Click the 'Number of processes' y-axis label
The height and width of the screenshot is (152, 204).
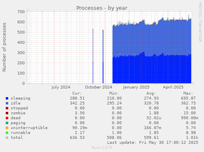pyautogui.click(x=4, y=47)
